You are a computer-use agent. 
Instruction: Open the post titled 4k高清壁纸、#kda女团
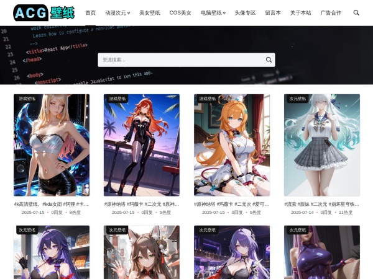coord(52,204)
